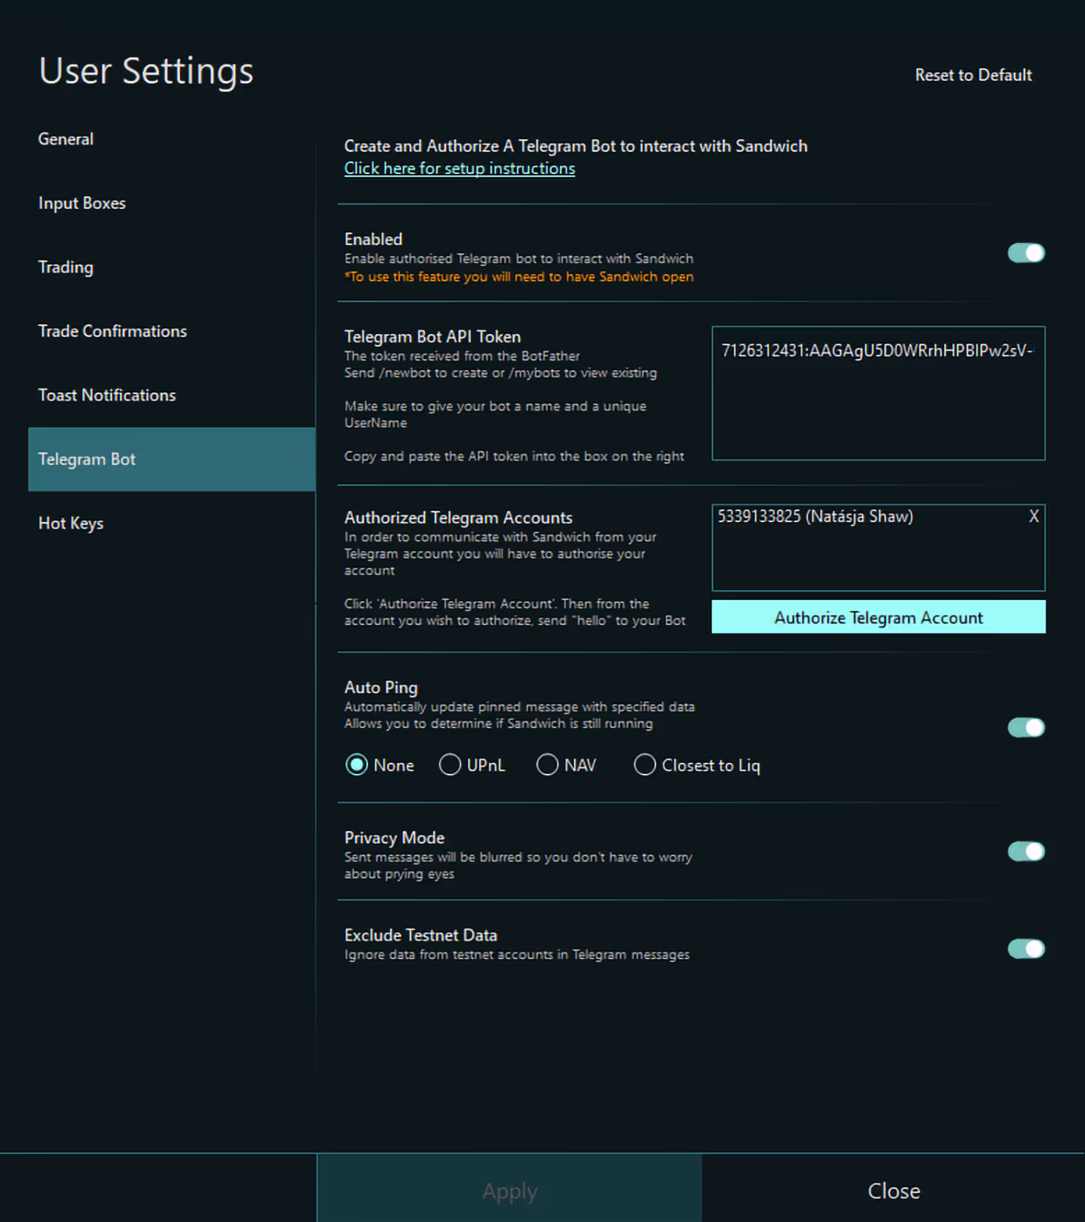
Task: Select the 5339133825 (Natásja Shaw) entry
Action: [x=815, y=516]
